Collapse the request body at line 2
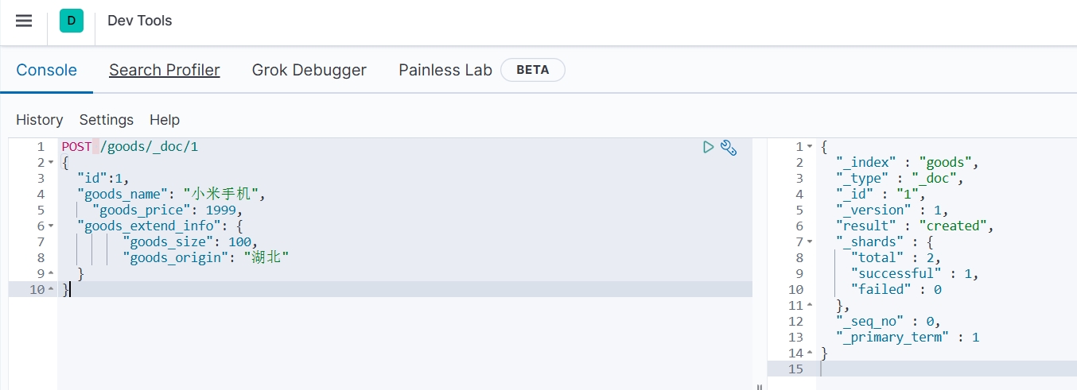Image resolution: width=1077 pixels, height=390 pixels. (51, 163)
